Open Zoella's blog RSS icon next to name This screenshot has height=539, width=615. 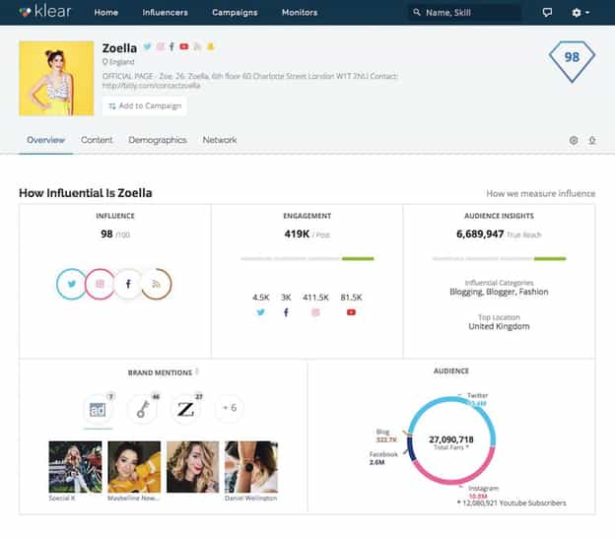[x=197, y=46]
